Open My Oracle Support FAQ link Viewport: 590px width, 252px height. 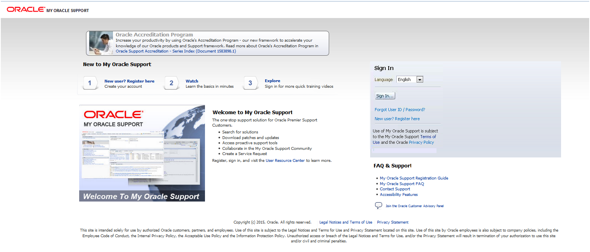tap(402, 183)
